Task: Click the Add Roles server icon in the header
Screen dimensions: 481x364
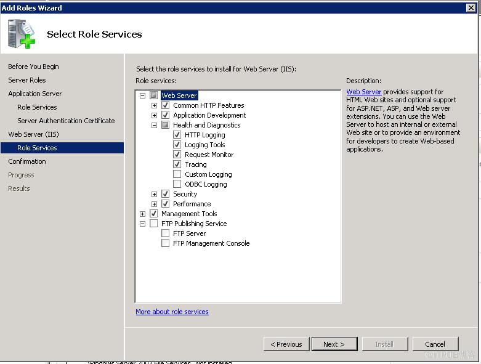Action: 21,34
